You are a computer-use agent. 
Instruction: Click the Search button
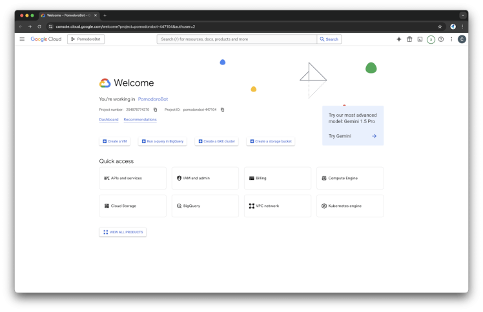(329, 39)
